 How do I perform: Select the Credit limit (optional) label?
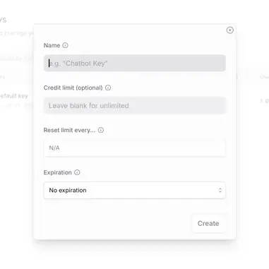pos(73,88)
